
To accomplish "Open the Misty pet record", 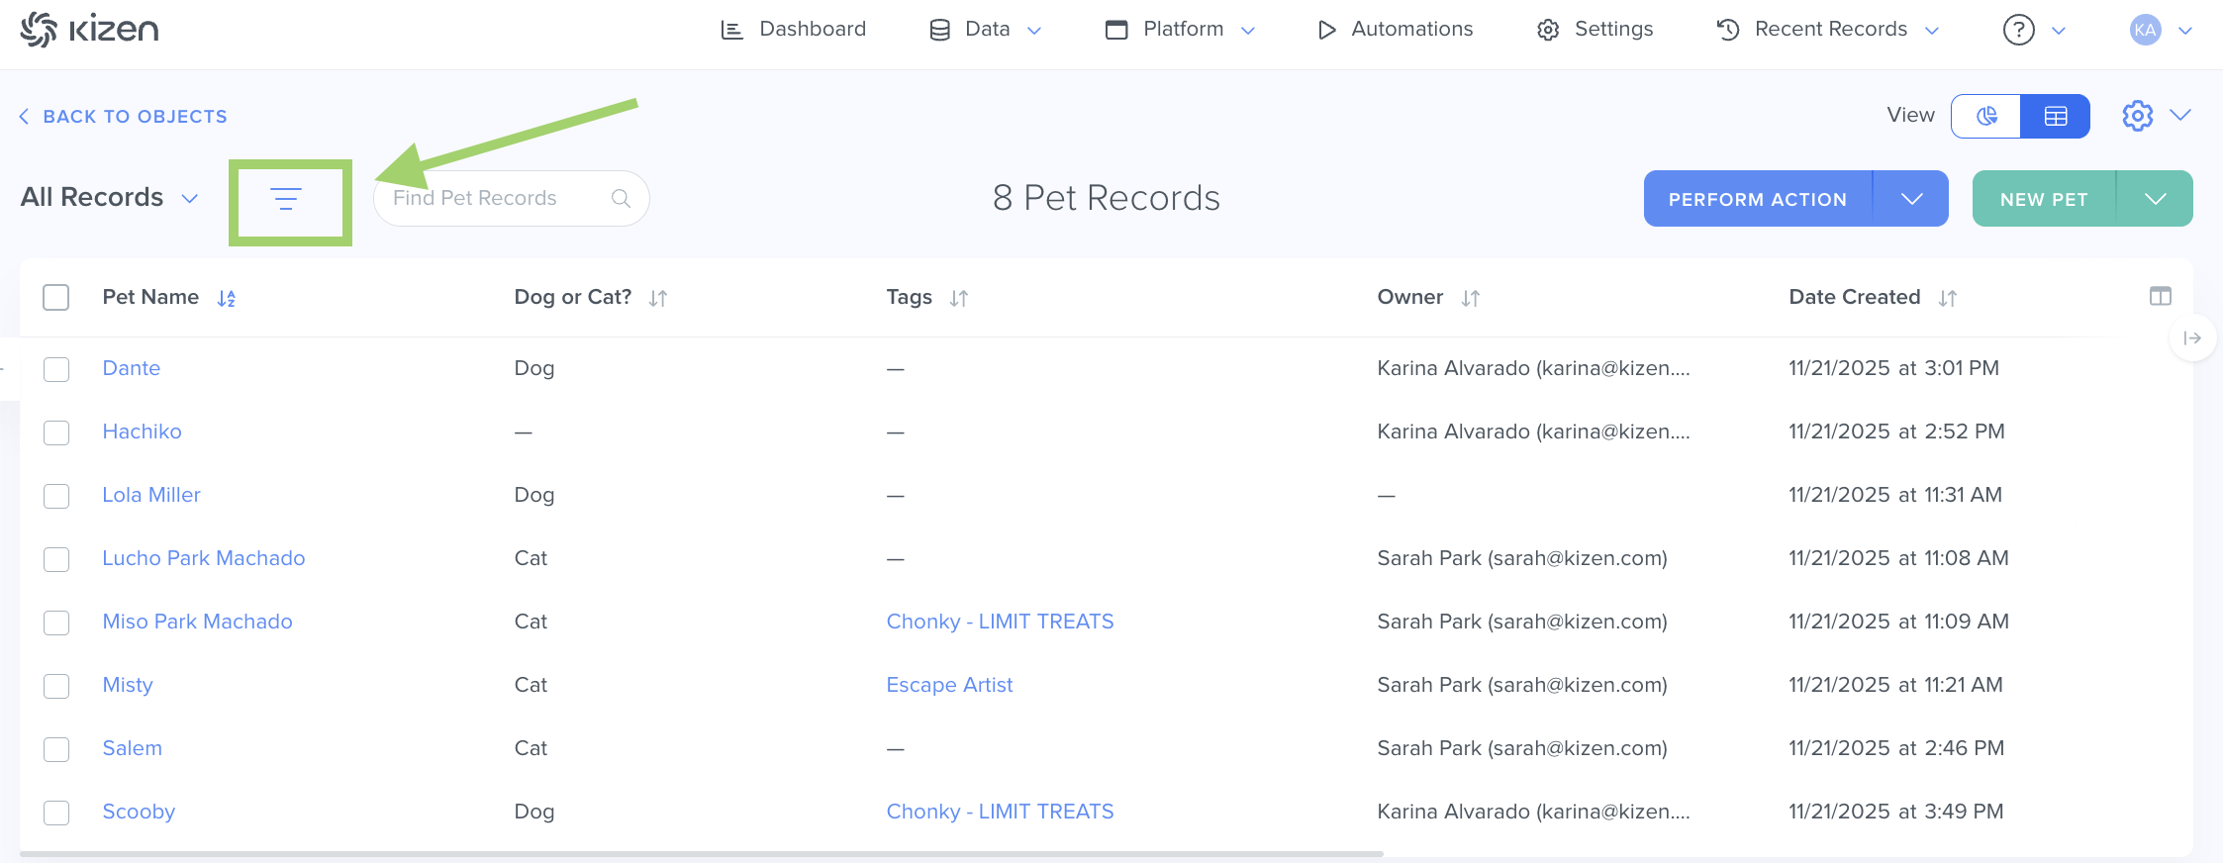I will click(x=128, y=685).
